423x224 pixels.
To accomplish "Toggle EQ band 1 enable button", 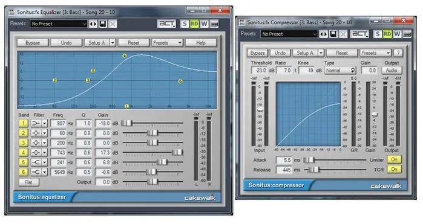I will pyautogui.click(x=23, y=123).
